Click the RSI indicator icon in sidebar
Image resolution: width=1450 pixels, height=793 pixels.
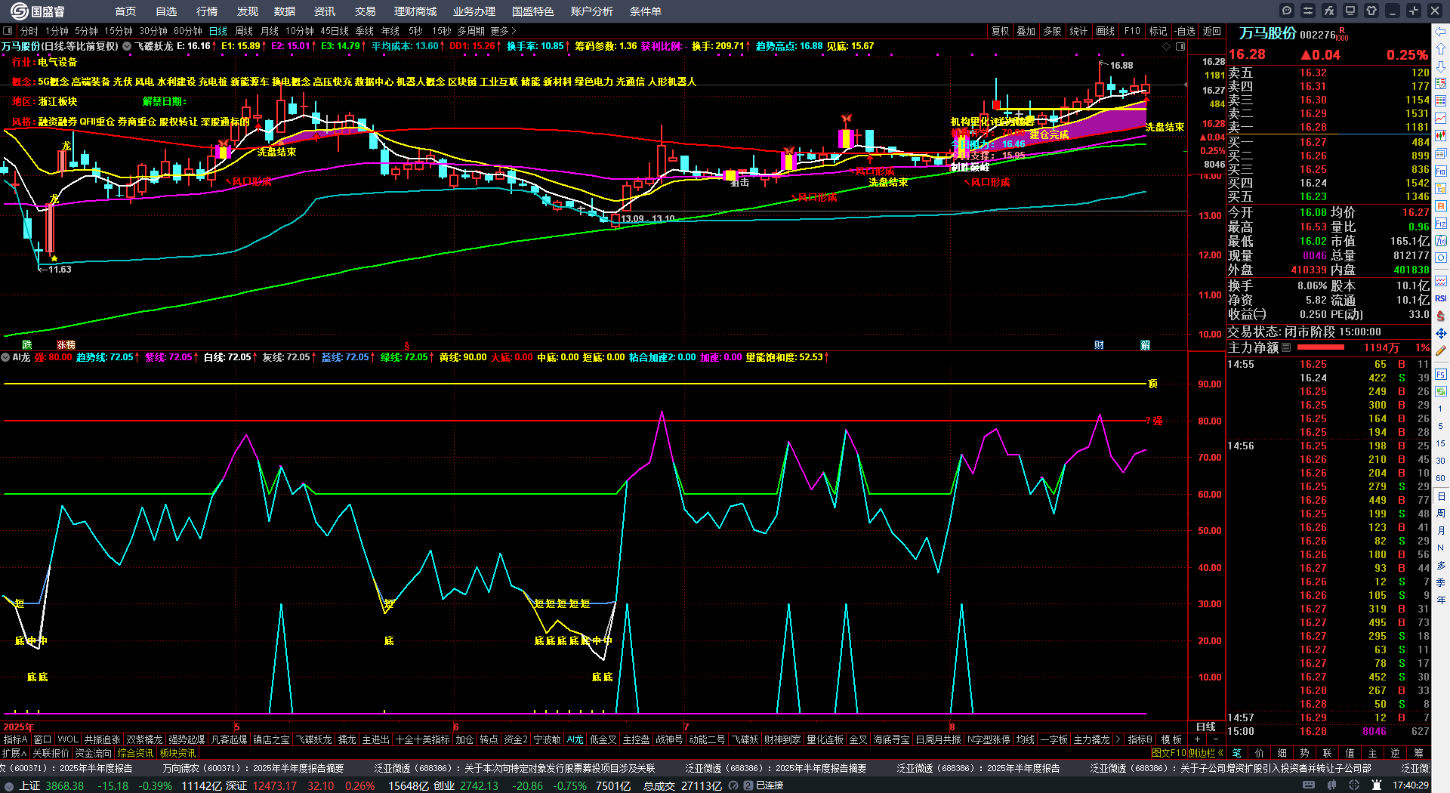tap(1441, 298)
